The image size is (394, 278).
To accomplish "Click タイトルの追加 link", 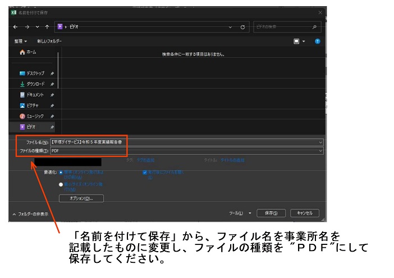I will pyautogui.click(x=232, y=160).
